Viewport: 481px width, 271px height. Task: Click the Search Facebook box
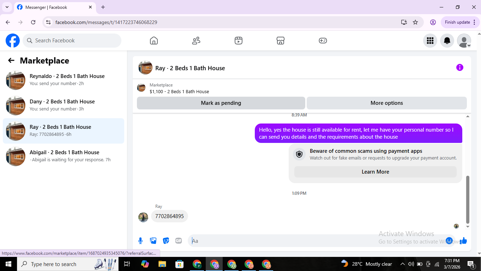[72, 41]
